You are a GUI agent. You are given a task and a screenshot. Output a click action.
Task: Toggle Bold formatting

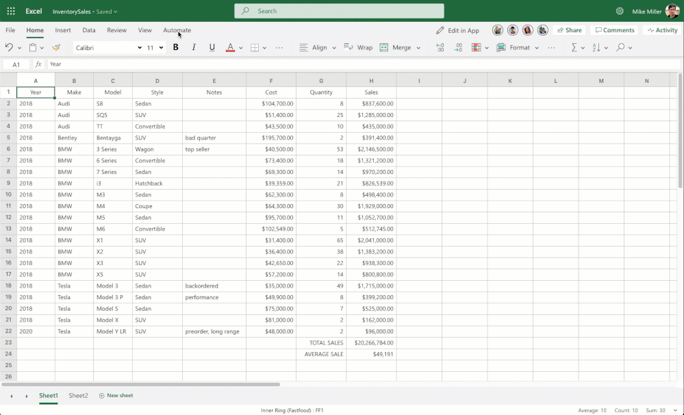(176, 48)
